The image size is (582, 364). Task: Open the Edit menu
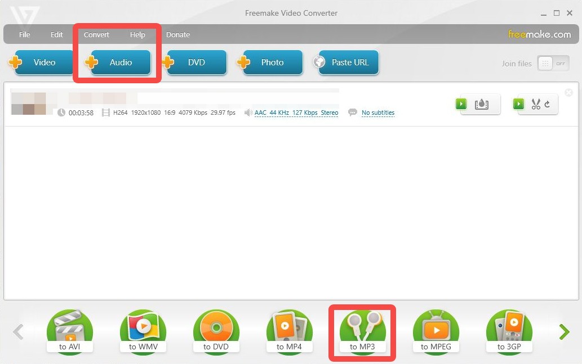click(x=56, y=34)
